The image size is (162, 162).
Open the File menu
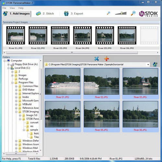pos(4,8)
